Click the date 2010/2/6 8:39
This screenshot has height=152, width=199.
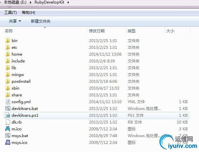(x=102, y=61)
